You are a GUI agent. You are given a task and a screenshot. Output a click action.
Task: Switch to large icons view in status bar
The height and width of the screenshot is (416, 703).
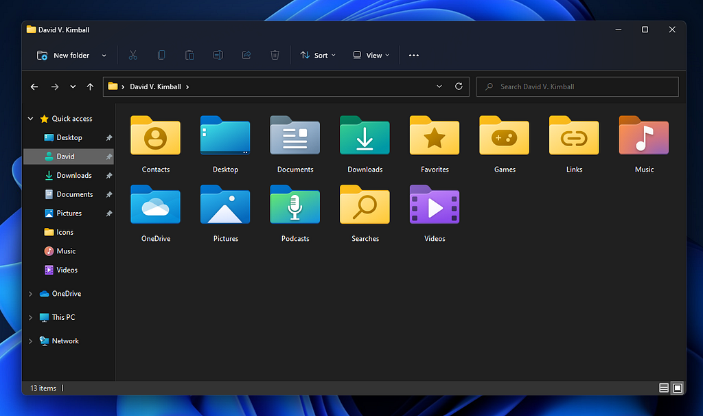678,388
